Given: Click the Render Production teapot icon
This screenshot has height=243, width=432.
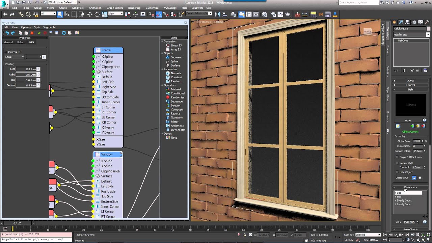Looking at the screenshot, I should pyautogui.click(x=288, y=14).
